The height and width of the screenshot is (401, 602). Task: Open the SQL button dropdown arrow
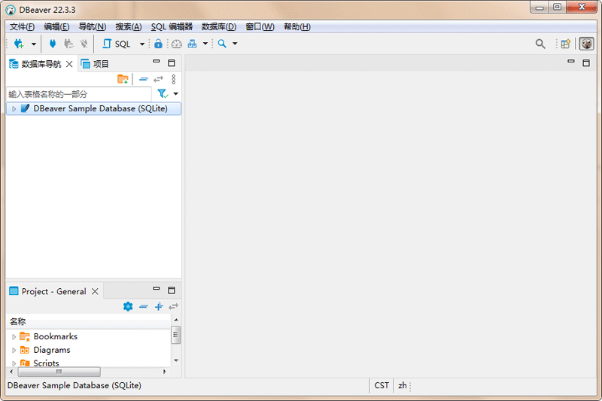click(x=142, y=44)
